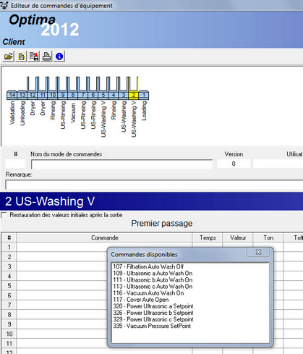The height and width of the screenshot is (354, 303).
Task: Select station 6 US-Rinsing tank
Action: 93,95
